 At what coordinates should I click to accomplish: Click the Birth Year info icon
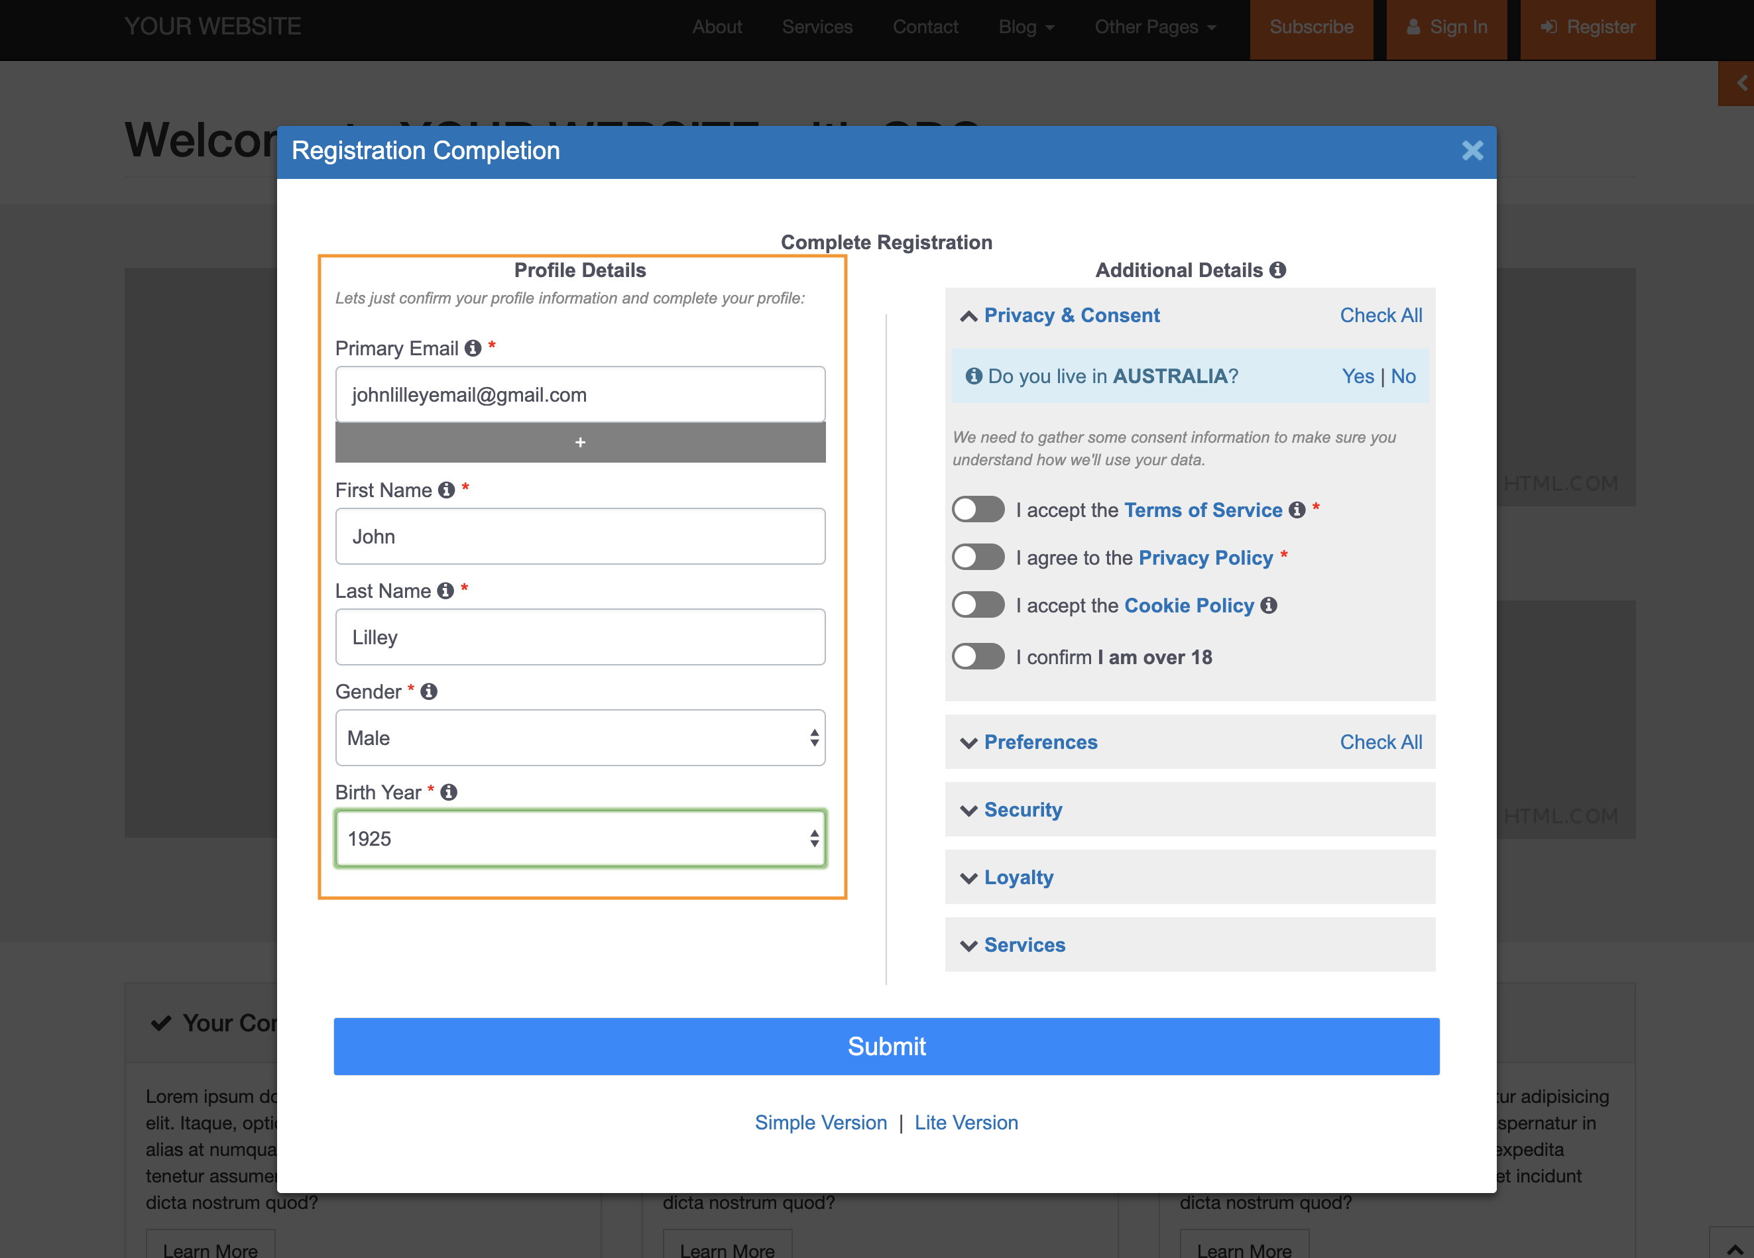(449, 792)
